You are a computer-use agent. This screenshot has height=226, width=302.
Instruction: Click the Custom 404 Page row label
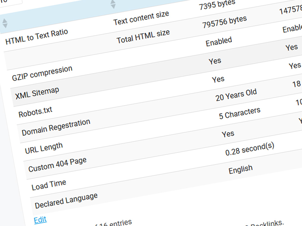(x=57, y=164)
